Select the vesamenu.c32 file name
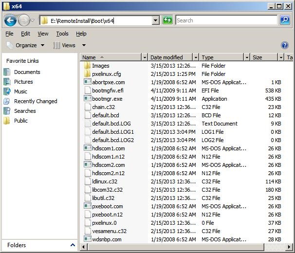 pyautogui.click(x=110, y=231)
